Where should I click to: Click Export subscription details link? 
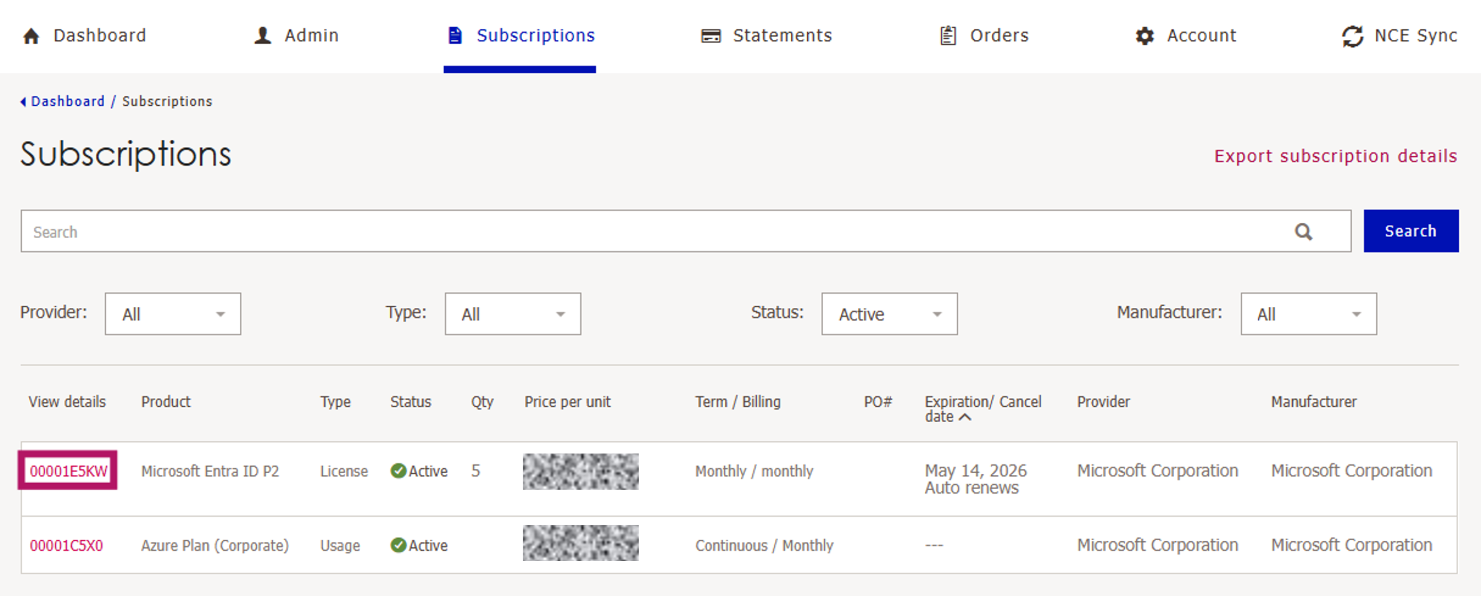tap(1335, 156)
